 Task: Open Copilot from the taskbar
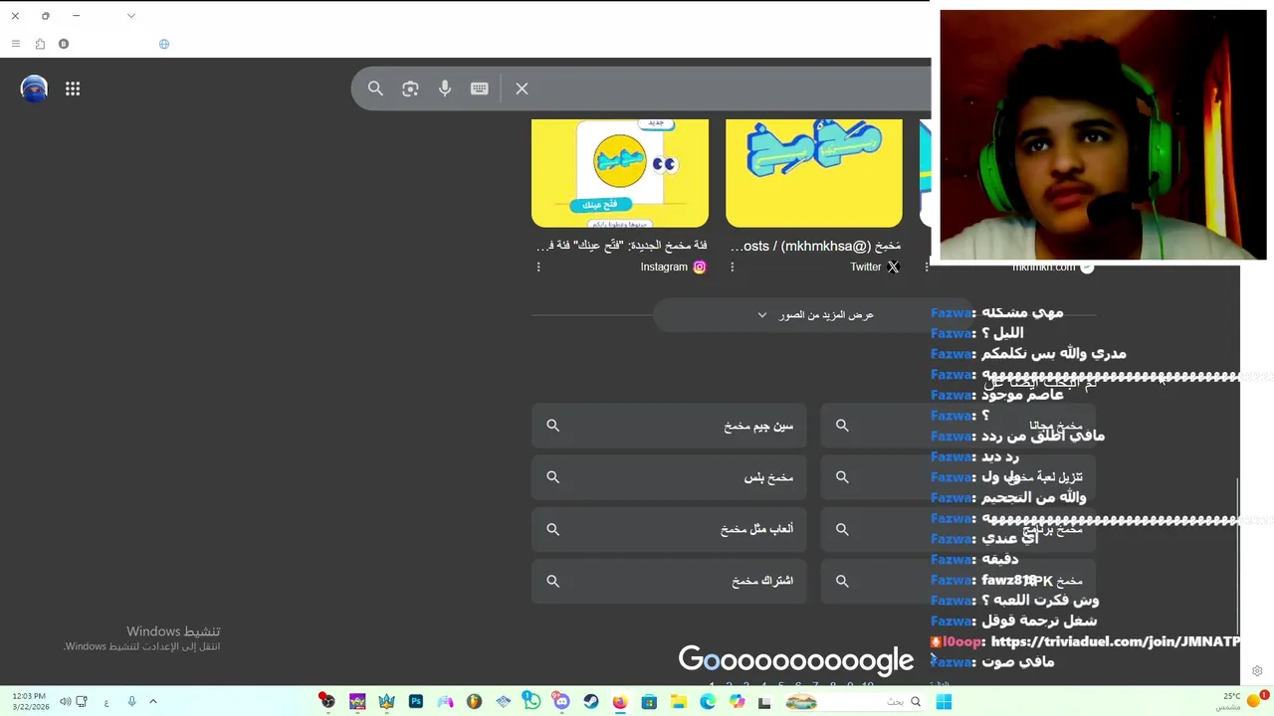pyautogui.click(x=737, y=702)
